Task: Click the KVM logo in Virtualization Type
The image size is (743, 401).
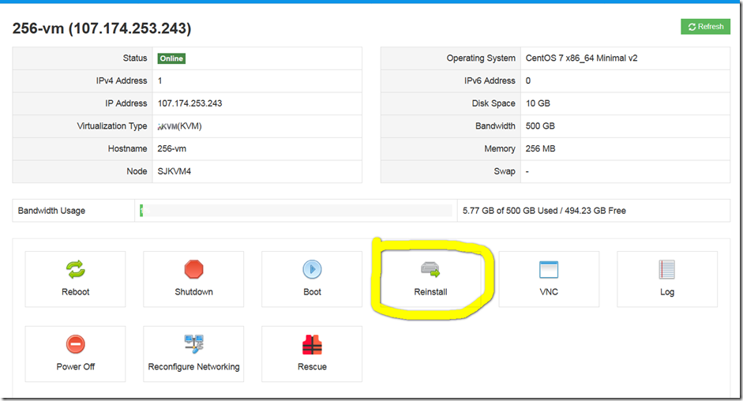Action: [x=167, y=126]
